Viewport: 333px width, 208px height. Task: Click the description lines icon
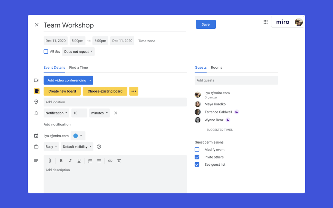pyautogui.click(x=36, y=161)
